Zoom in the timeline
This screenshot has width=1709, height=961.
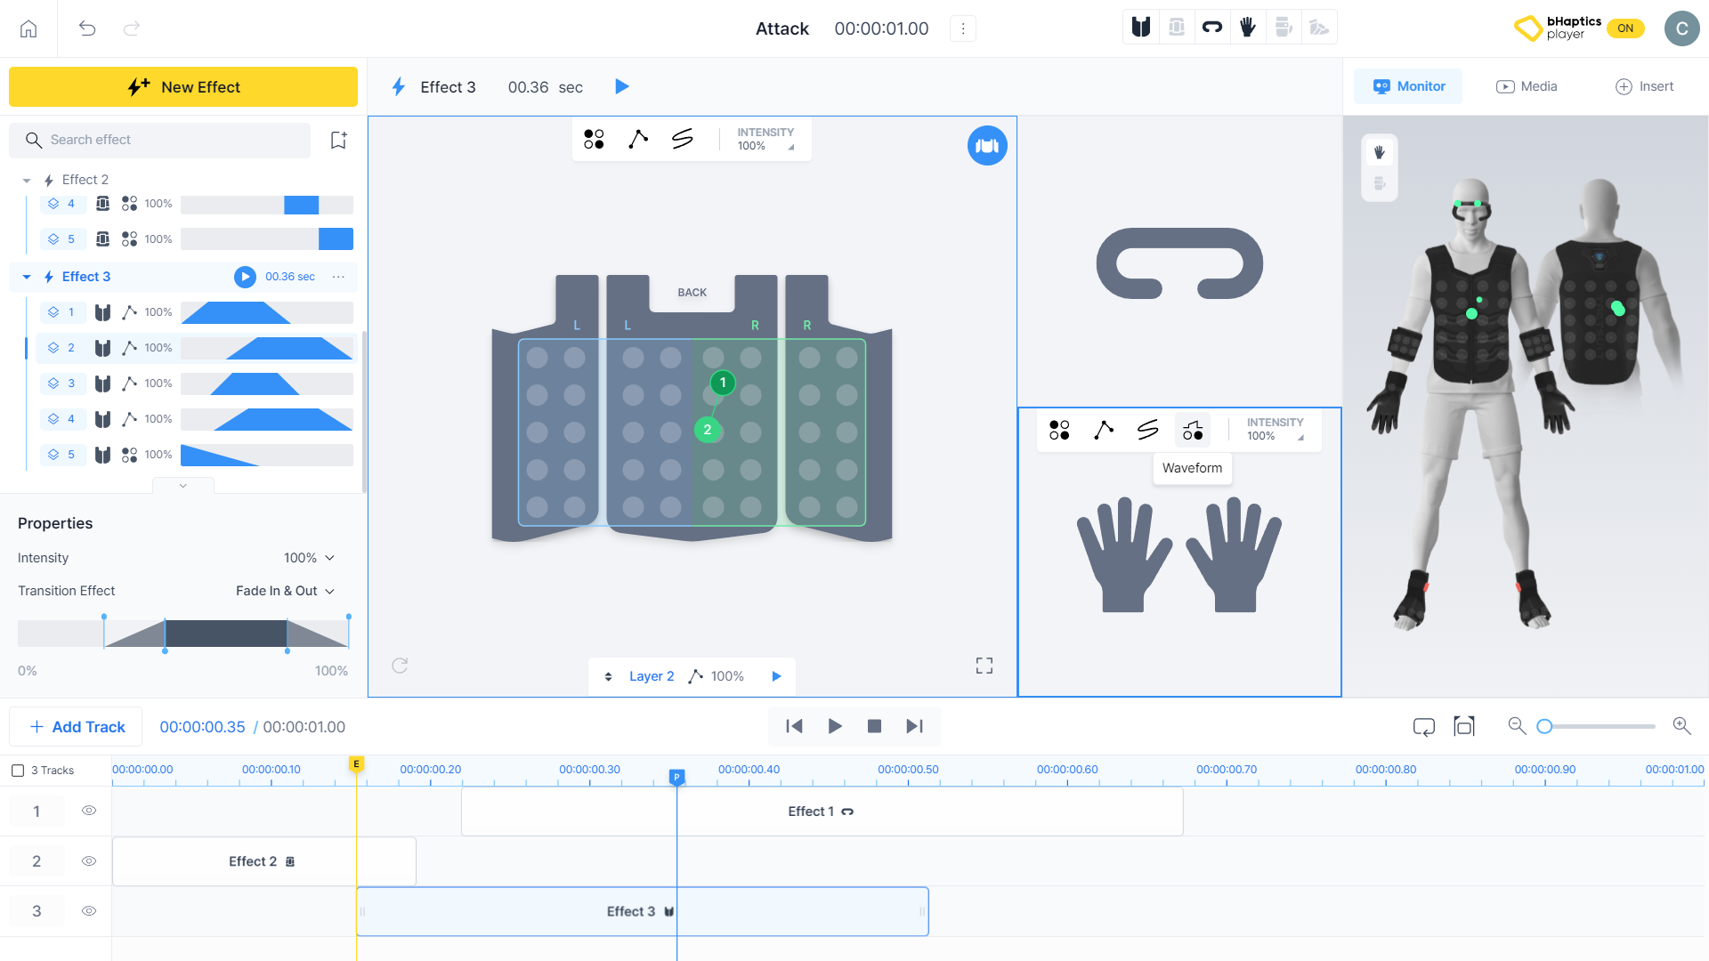click(1681, 726)
